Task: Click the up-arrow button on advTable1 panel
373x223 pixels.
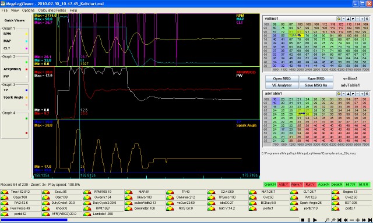Action: pyautogui.click(x=348, y=94)
